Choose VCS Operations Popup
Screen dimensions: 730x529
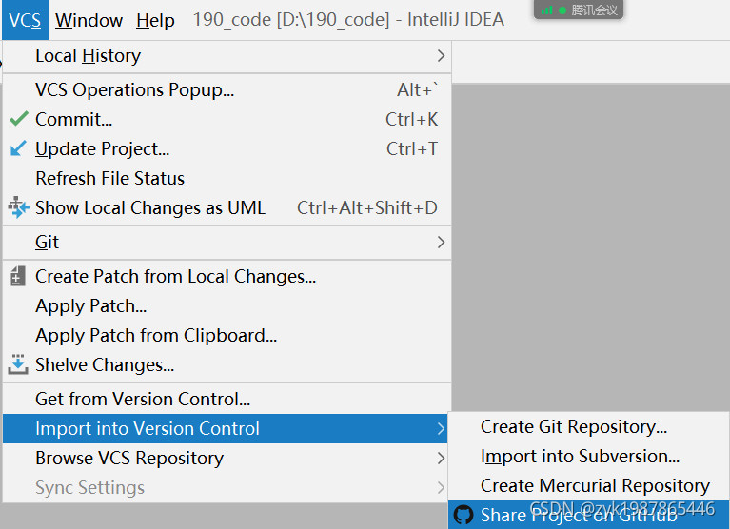coord(227,89)
